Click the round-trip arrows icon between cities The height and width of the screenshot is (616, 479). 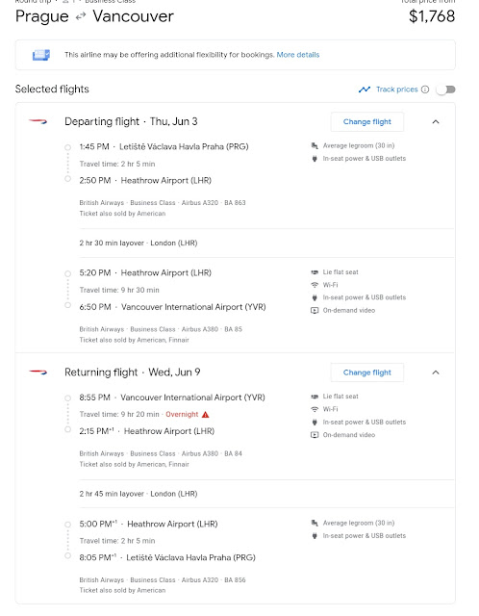(81, 16)
